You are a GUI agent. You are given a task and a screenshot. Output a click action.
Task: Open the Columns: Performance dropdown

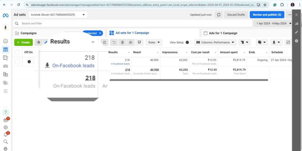click(x=215, y=42)
